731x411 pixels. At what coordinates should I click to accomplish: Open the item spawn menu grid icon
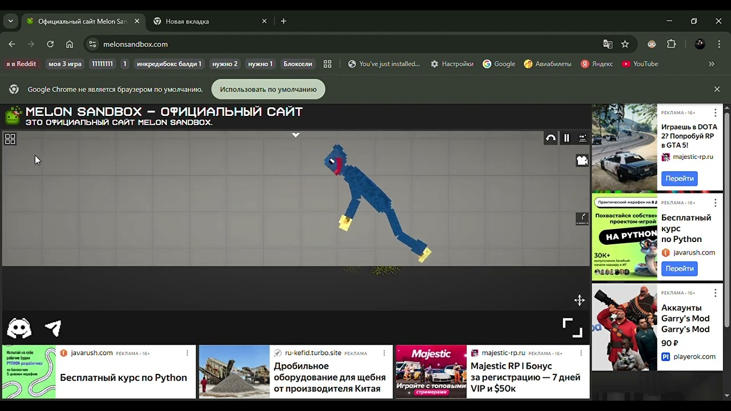(10, 139)
